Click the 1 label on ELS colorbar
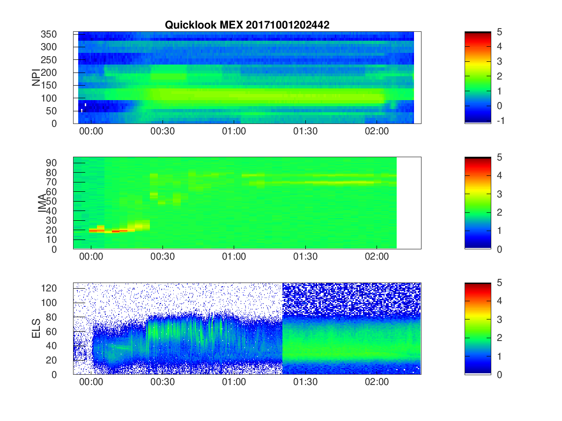Viewport: 562px width, 421px height. click(499, 356)
